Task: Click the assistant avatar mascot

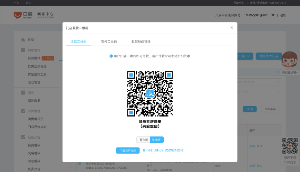Action: point(289,59)
